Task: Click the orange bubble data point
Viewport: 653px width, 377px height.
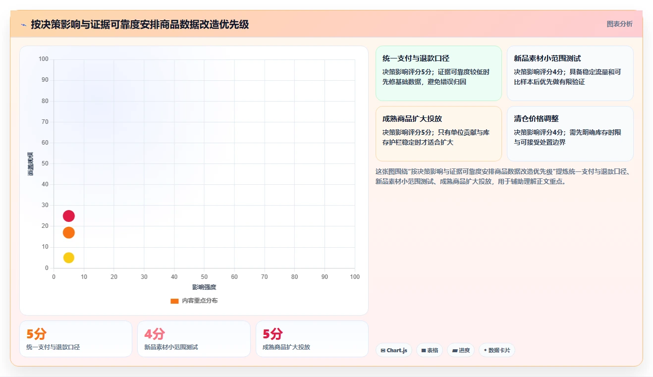Action: tap(69, 232)
